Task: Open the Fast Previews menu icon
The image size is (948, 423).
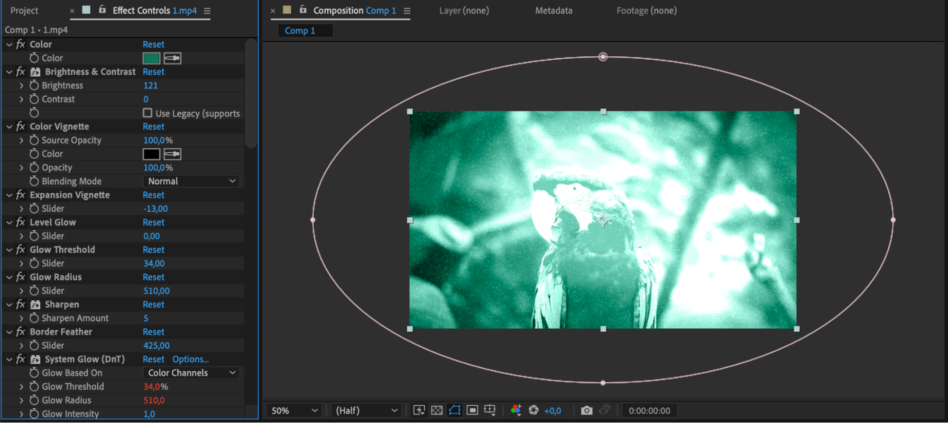Action: point(419,410)
